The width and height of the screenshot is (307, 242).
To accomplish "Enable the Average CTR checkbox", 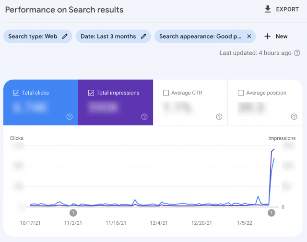I will pos(166,93).
